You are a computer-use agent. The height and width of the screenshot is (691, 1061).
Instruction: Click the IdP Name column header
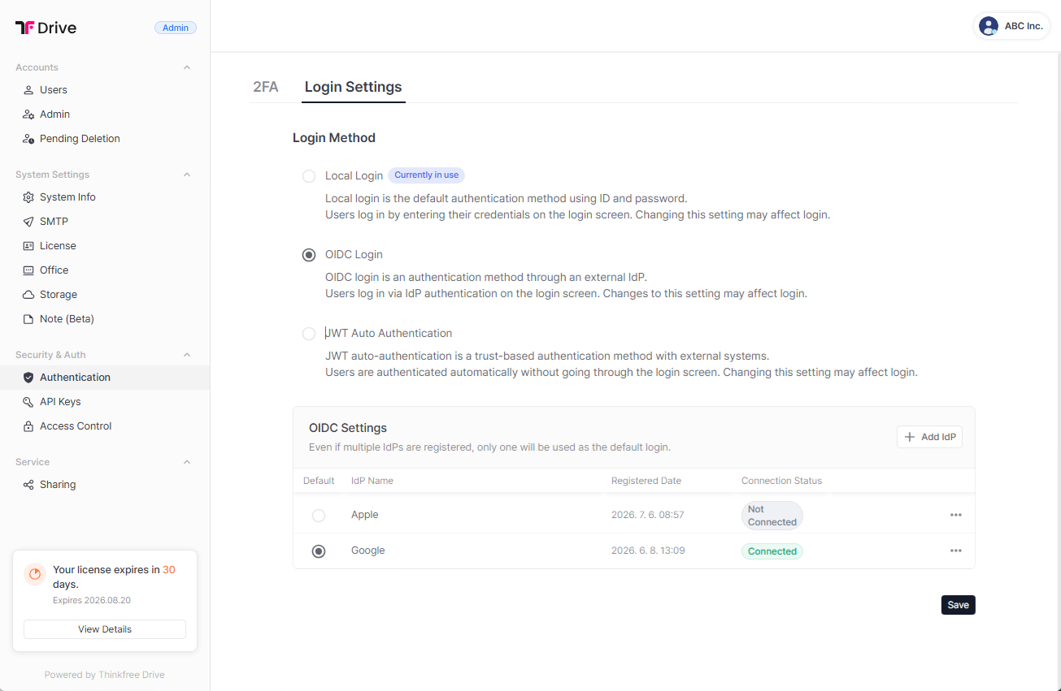372,481
